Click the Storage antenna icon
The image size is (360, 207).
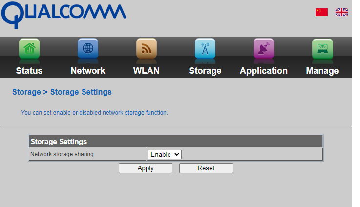point(205,49)
